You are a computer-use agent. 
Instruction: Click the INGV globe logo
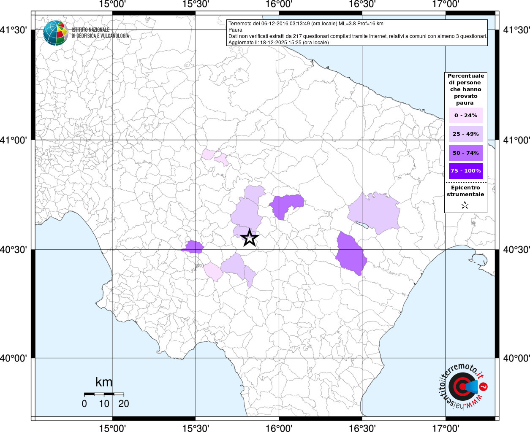coord(55,33)
